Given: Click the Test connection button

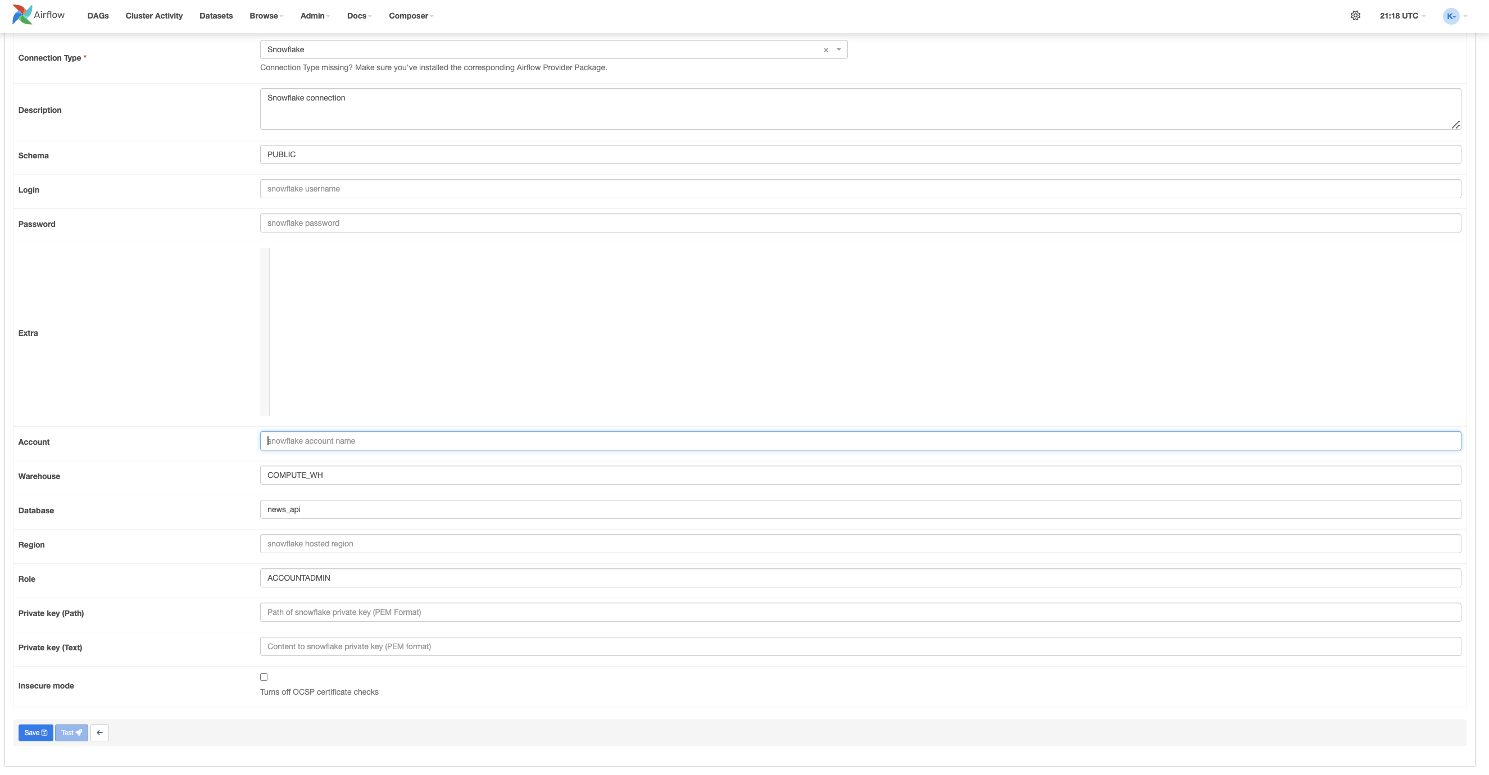Looking at the screenshot, I should (x=71, y=733).
